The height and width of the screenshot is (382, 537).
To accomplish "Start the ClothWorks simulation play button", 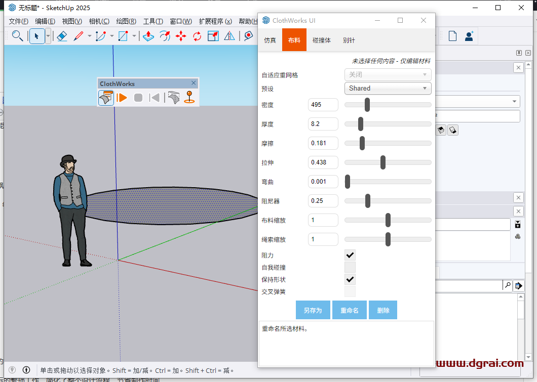I will pyautogui.click(x=122, y=98).
